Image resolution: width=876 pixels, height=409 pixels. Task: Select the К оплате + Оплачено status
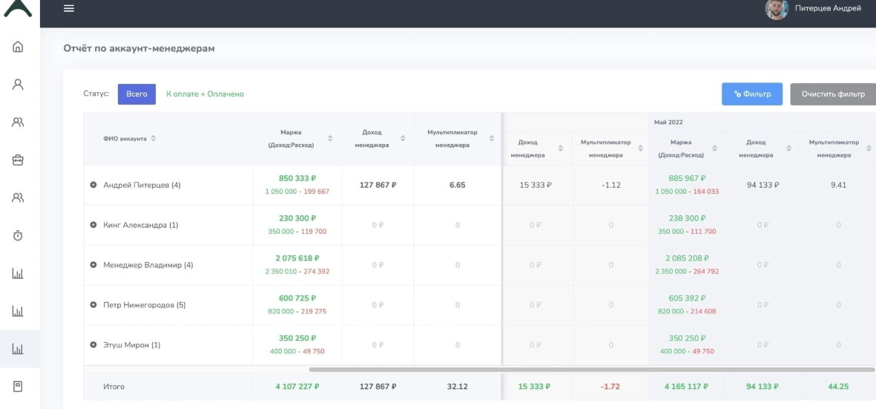pos(205,94)
